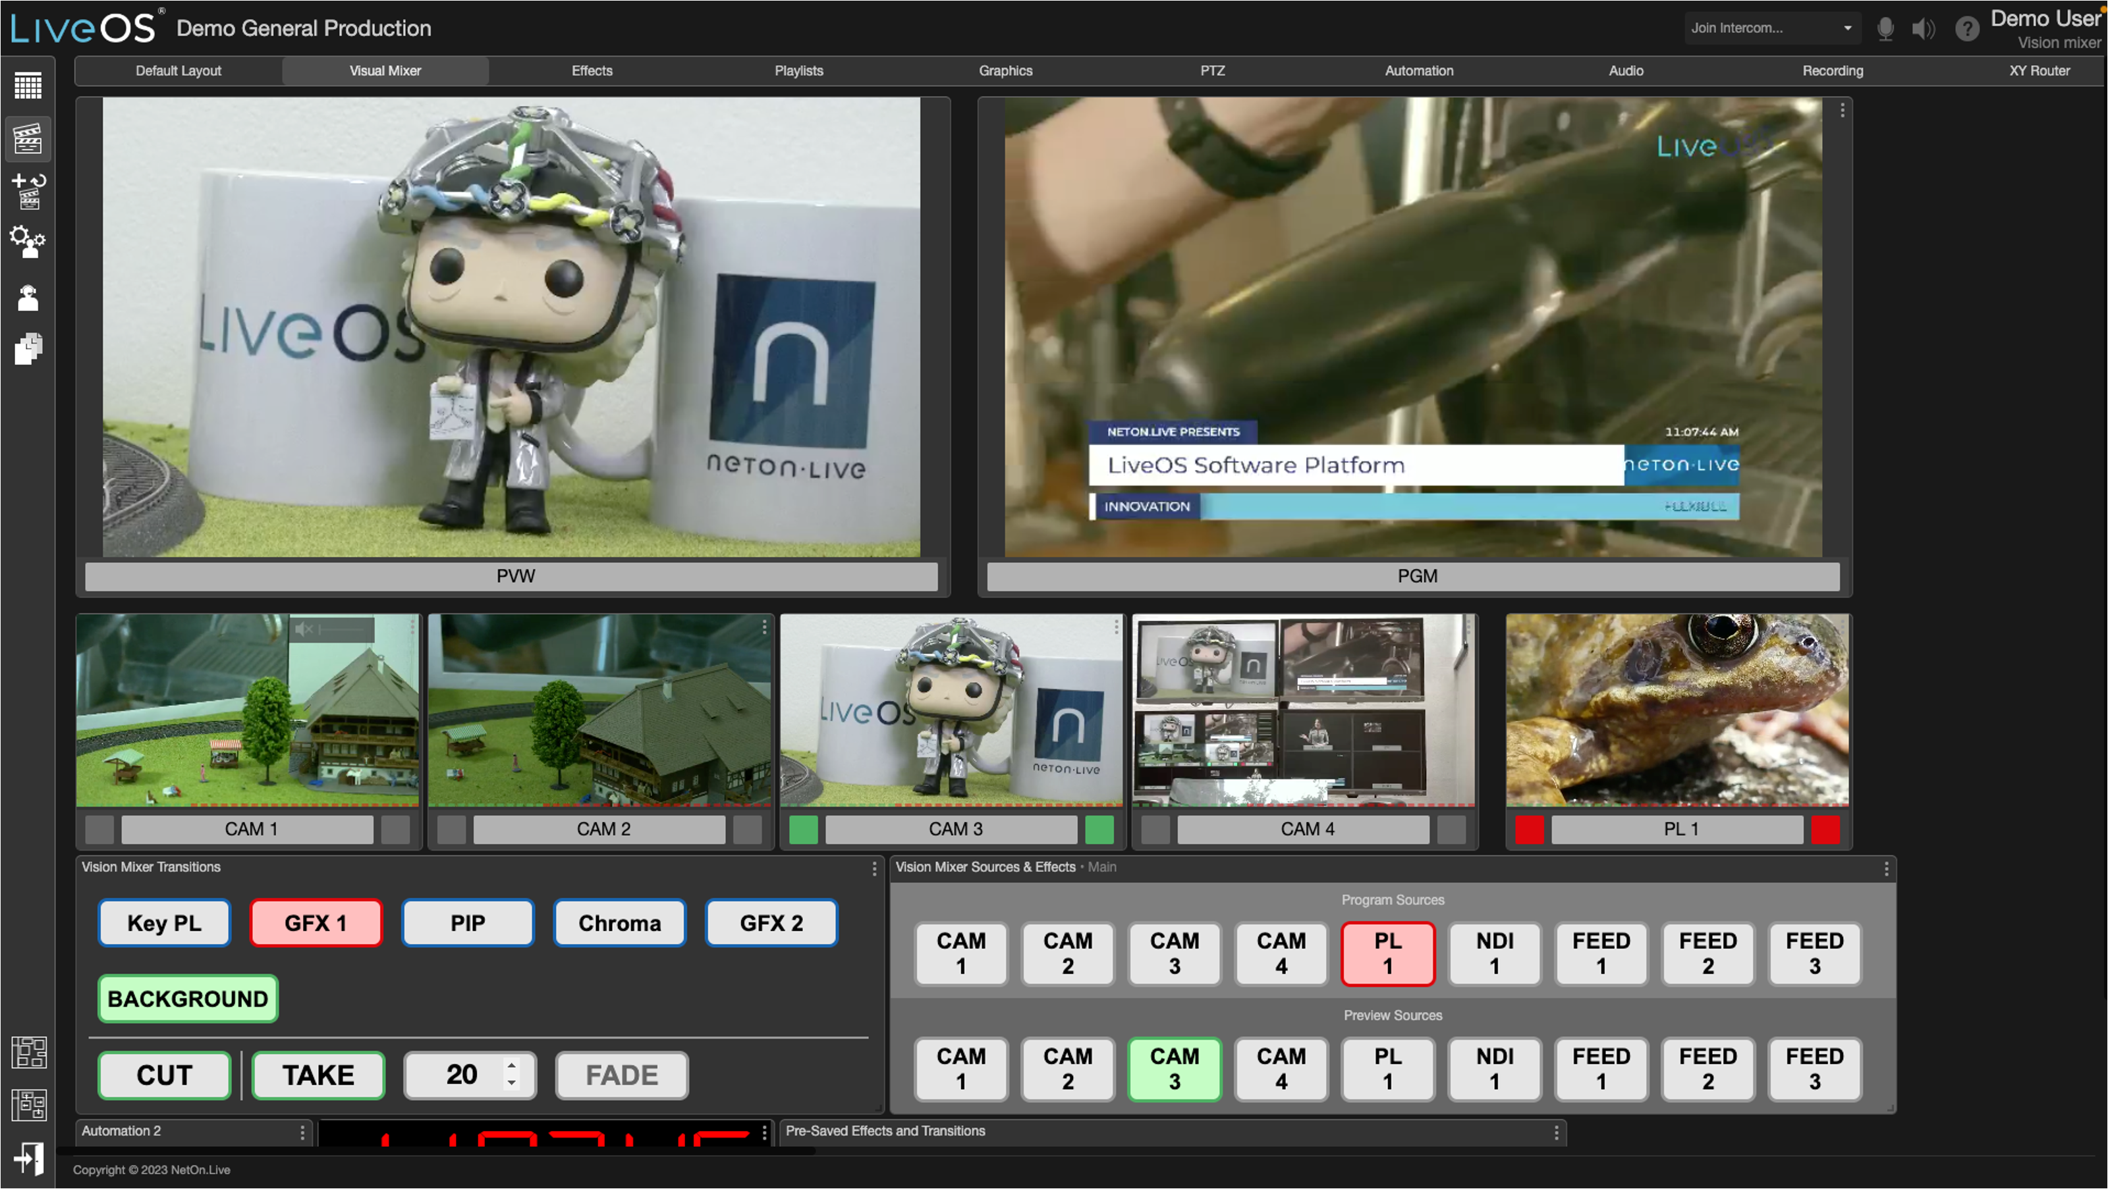Image resolution: width=2108 pixels, height=1189 pixels.
Task: Open the headset operator sidebar icon
Action: click(x=28, y=298)
